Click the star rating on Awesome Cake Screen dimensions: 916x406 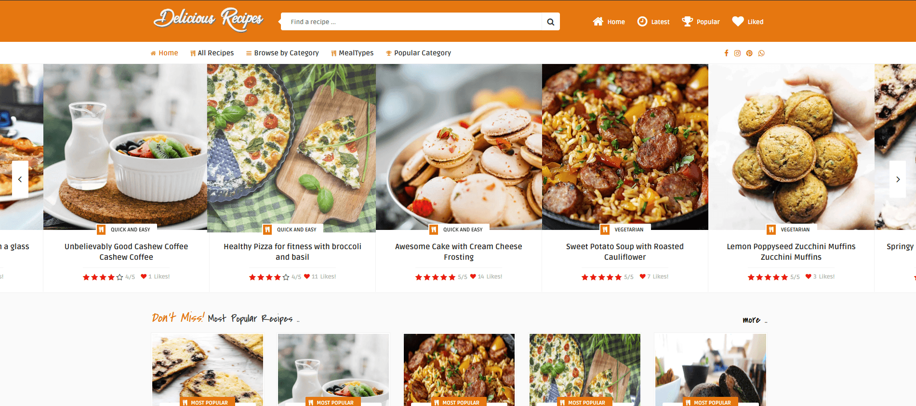[436, 277]
